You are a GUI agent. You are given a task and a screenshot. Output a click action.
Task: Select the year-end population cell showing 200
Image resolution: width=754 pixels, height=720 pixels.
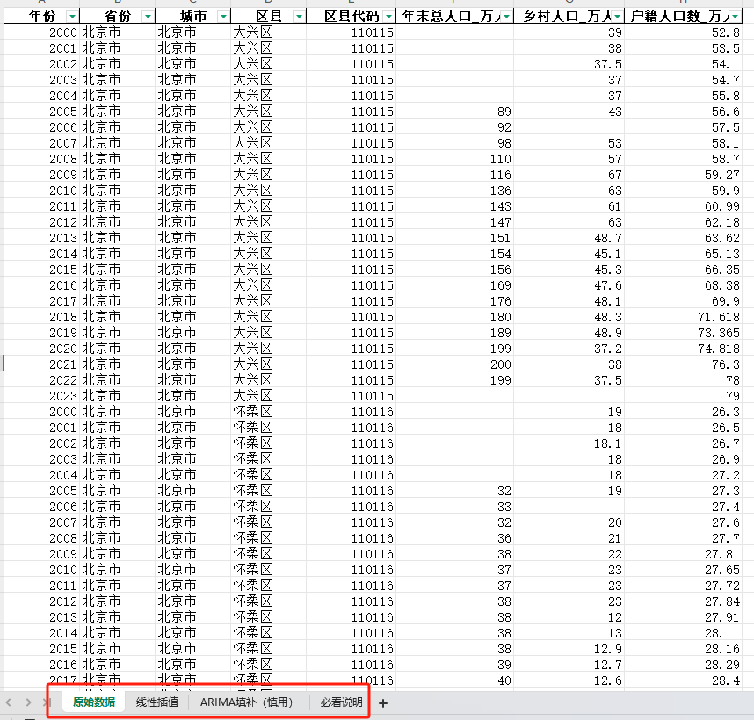pos(455,364)
